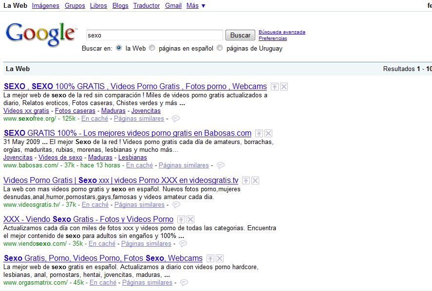
Task: Open 'En caché' for orgasmatrix.com
Action: [103, 283]
